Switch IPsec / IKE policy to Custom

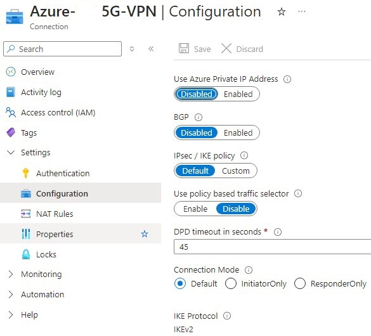(236, 171)
